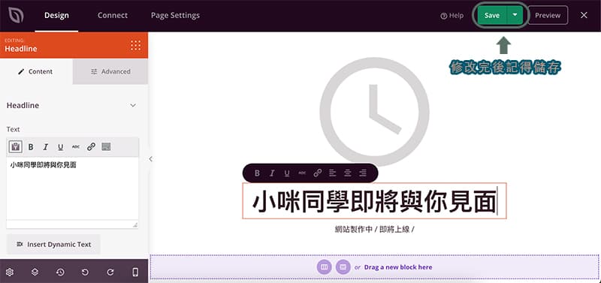
Task: Click the text area resize handle
Action: coord(135,224)
